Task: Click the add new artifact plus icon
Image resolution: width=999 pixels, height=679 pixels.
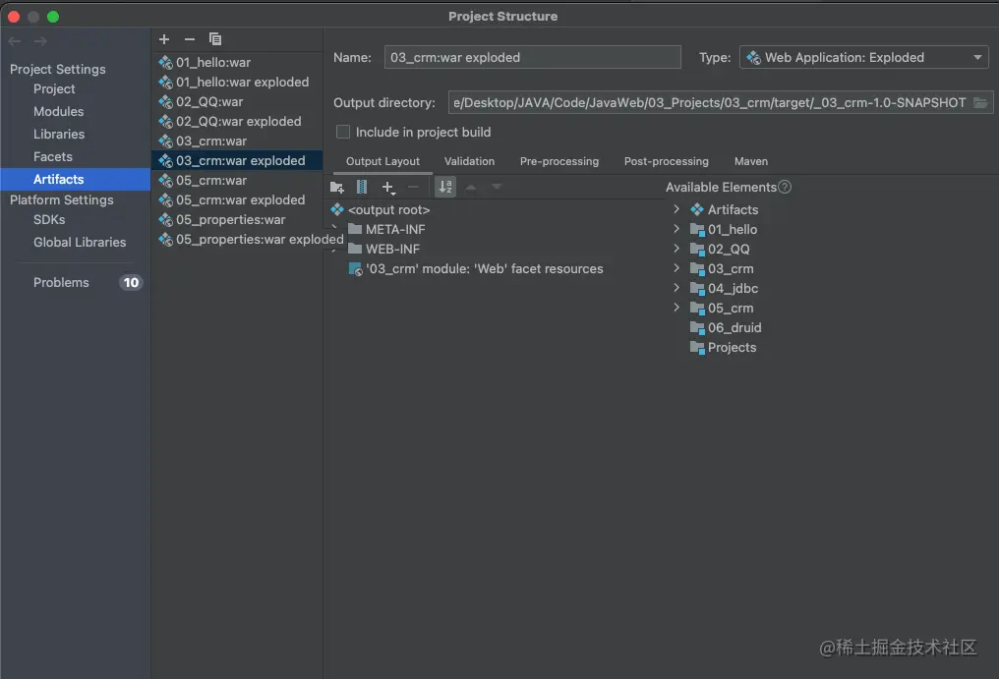Action: click(164, 39)
